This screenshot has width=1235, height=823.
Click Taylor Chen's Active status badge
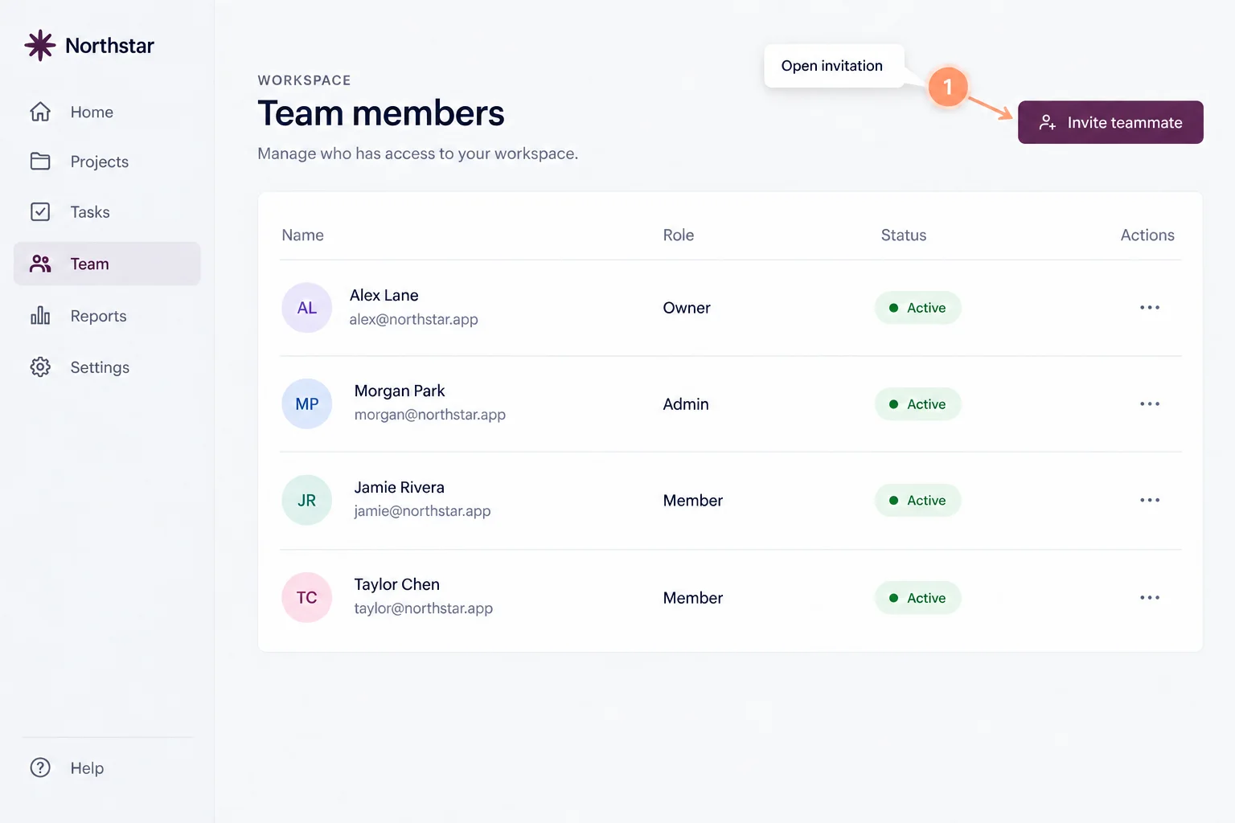[917, 598]
